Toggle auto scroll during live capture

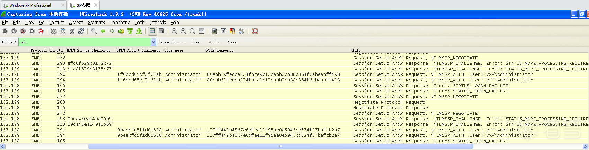coord(161,31)
